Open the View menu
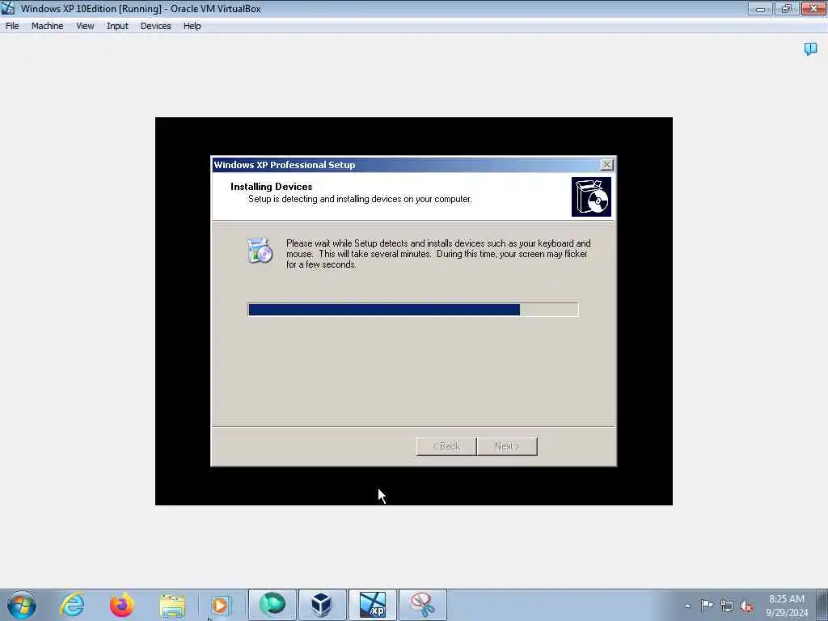828x621 pixels. coord(84,26)
